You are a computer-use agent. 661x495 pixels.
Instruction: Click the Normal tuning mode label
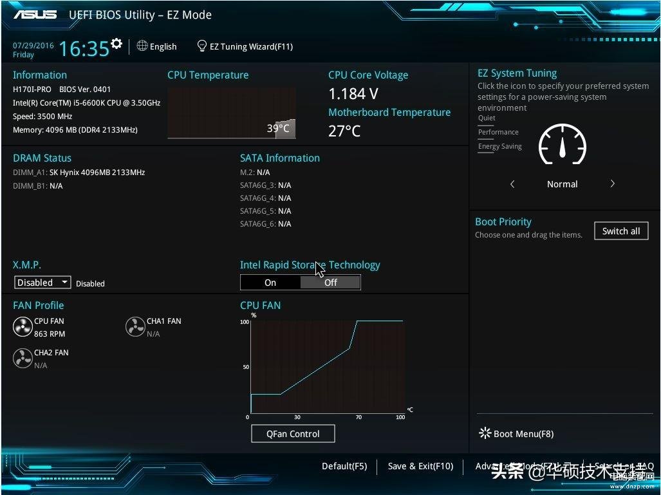coord(563,184)
